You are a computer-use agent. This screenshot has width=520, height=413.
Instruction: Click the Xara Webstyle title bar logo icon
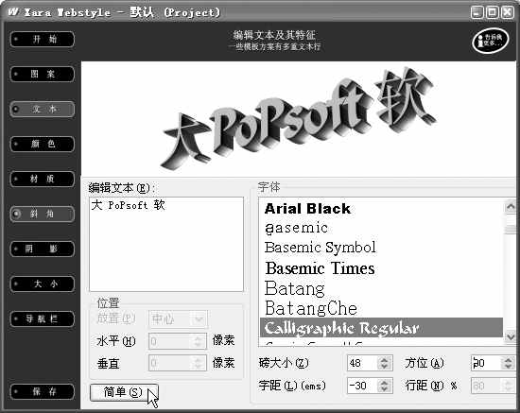coord(13,12)
